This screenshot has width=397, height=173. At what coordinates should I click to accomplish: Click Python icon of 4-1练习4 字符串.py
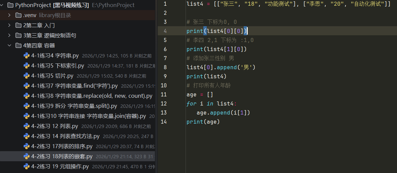27,56
